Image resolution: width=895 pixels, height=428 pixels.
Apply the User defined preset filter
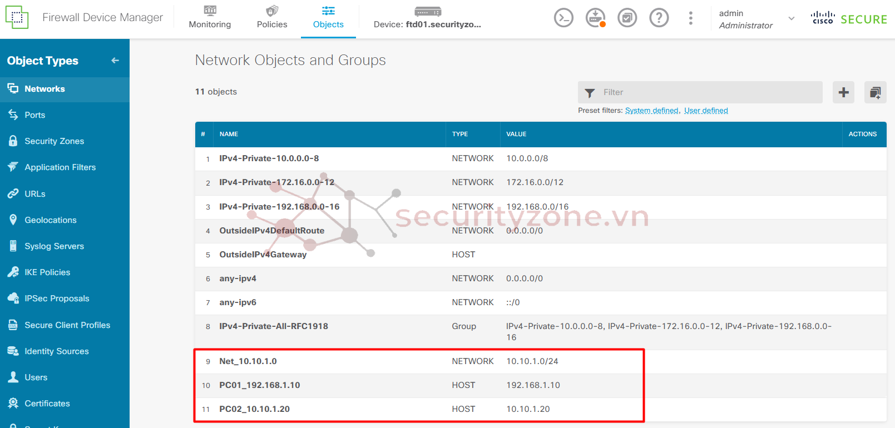click(x=706, y=111)
